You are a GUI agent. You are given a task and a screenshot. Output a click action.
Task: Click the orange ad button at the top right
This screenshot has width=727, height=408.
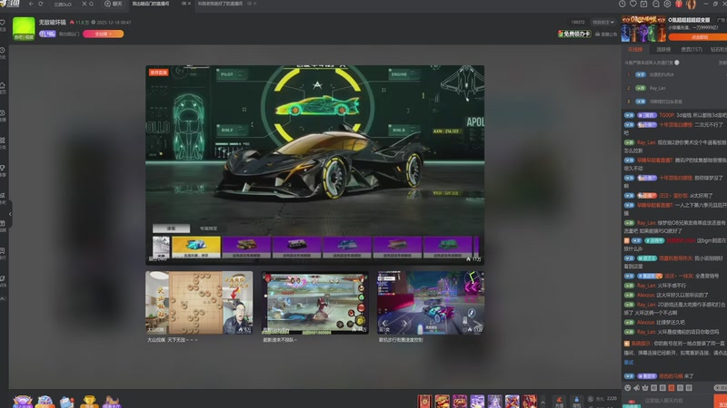click(698, 37)
